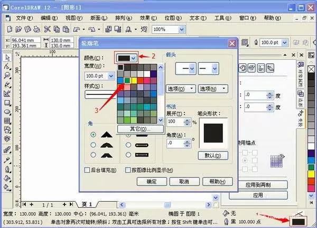The image size is (317, 228).
Task: Select the Text tool in toolbox
Action: (x=7, y=139)
